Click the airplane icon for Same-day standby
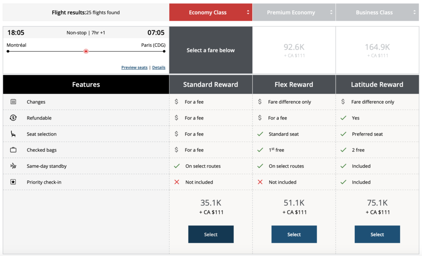This screenshot has width=422, height=256. pyautogui.click(x=14, y=166)
